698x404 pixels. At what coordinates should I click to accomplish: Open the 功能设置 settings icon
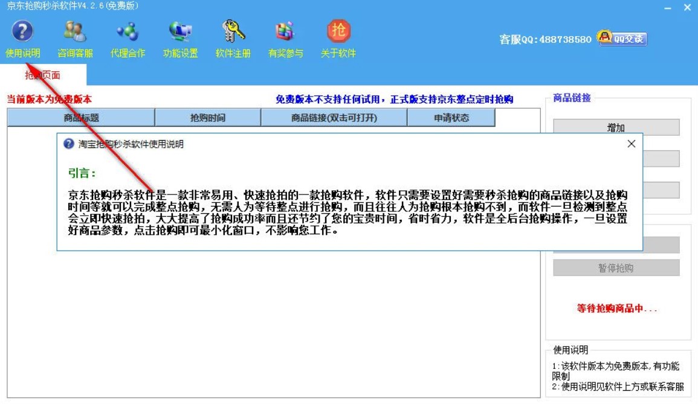click(180, 36)
